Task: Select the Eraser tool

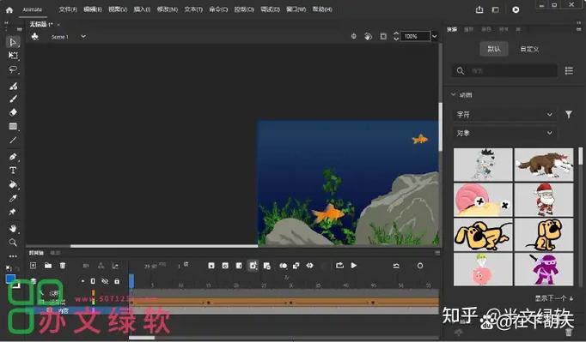Action: (13, 112)
